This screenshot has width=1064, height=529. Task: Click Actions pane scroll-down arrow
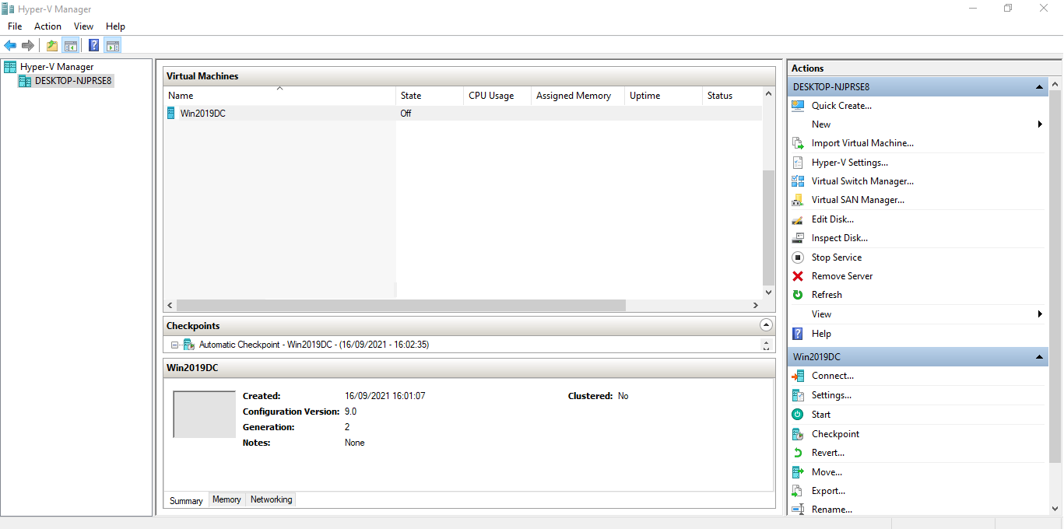(x=1055, y=508)
